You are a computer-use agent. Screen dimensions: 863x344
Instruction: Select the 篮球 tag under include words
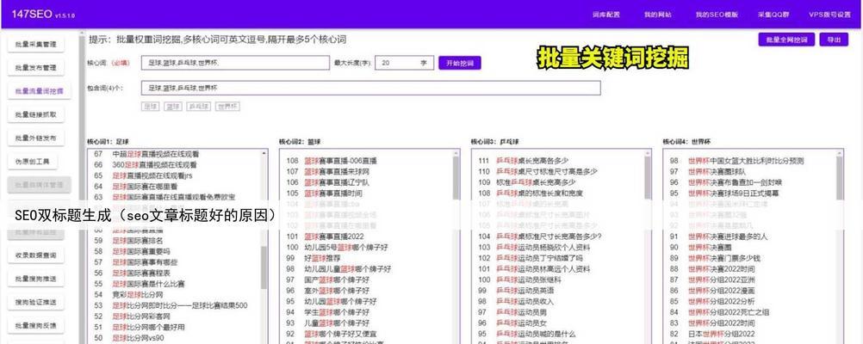click(173, 107)
